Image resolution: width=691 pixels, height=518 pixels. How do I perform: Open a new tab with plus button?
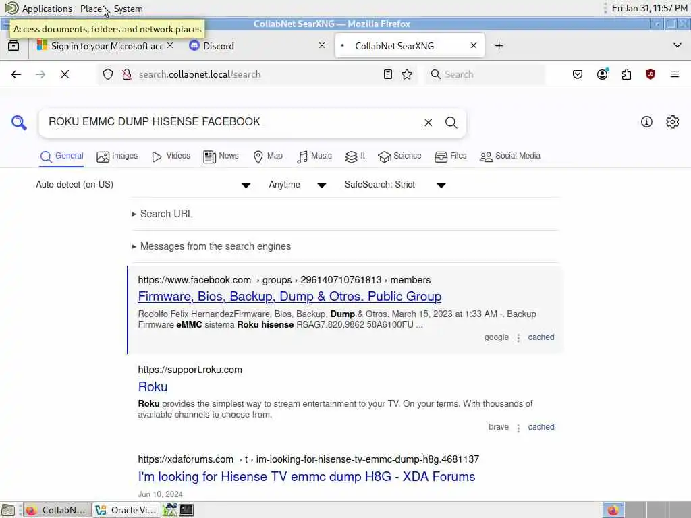click(499, 46)
